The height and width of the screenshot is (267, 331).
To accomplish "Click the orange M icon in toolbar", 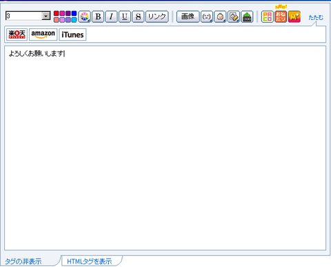I will (x=294, y=17).
